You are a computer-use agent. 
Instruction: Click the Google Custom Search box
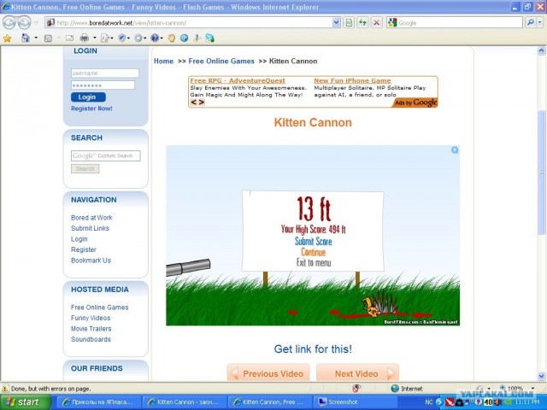click(x=106, y=155)
